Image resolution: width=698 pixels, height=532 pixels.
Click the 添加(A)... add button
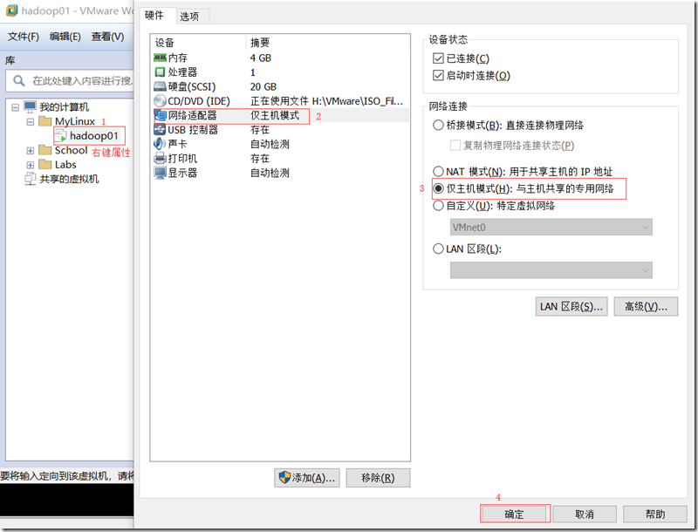(x=307, y=478)
